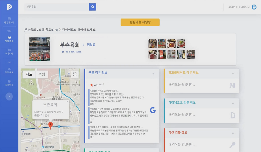This screenshot has width=261, height=152.
Task: Click the 구글 리뷰 정보 heading
Action: (x=98, y=73)
